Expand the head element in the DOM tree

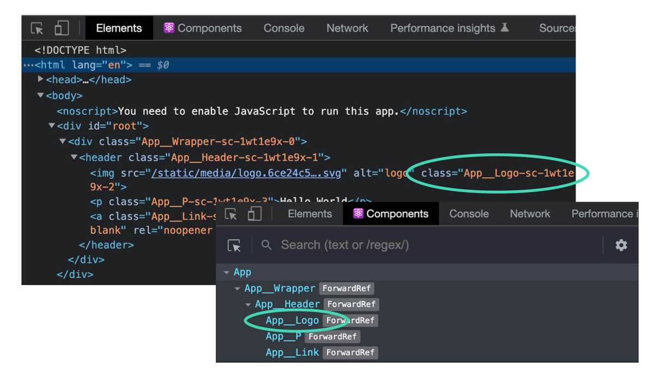[x=41, y=80]
